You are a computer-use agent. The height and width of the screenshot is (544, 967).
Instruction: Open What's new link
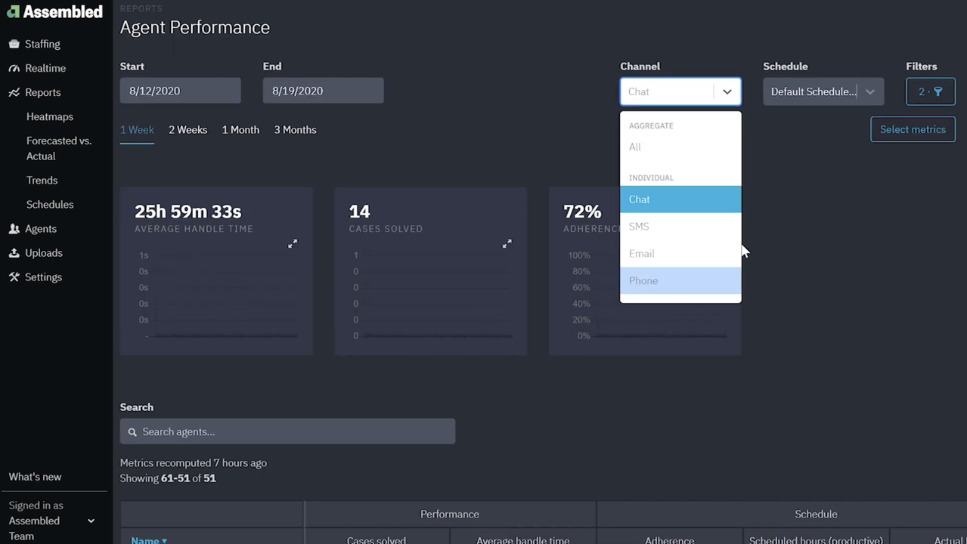pos(35,477)
